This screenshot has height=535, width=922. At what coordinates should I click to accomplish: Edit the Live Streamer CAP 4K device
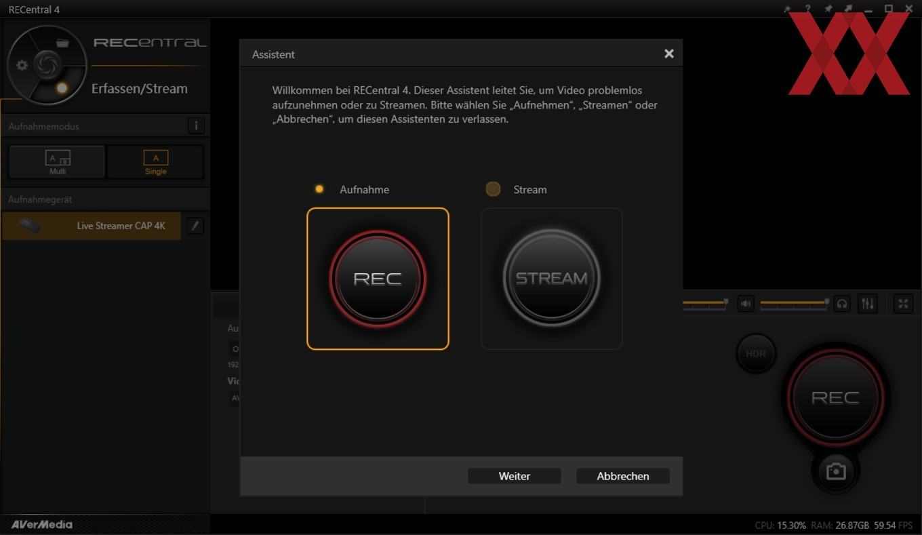point(195,226)
